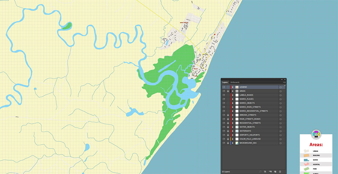Unlock the AIRPORTS_HELIPORTS layer lock icon
338x174 pixels.
point(228,135)
